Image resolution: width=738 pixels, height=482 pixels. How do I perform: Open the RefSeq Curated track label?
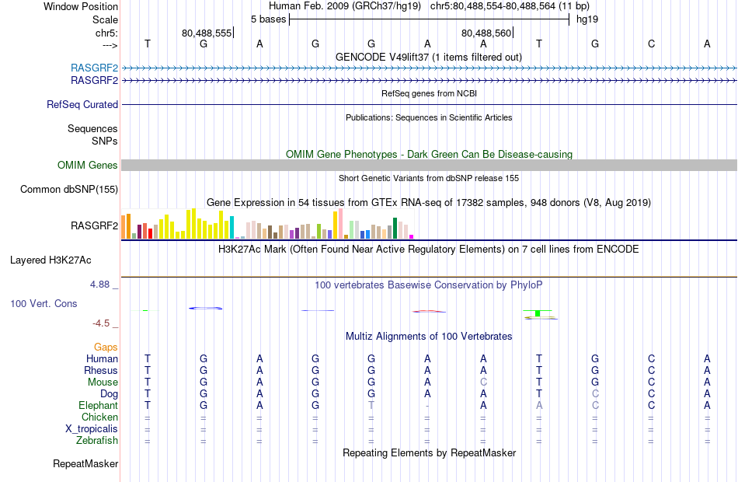[82, 105]
